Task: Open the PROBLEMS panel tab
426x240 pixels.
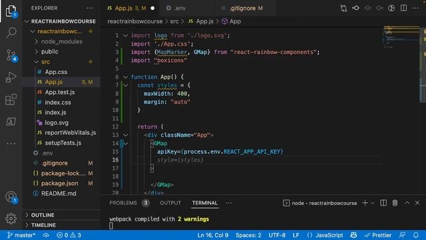Action: (123, 203)
